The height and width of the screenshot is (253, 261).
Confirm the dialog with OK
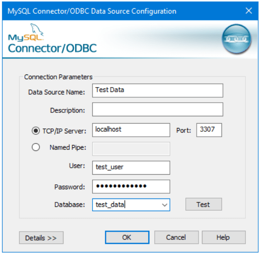tap(127, 237)
